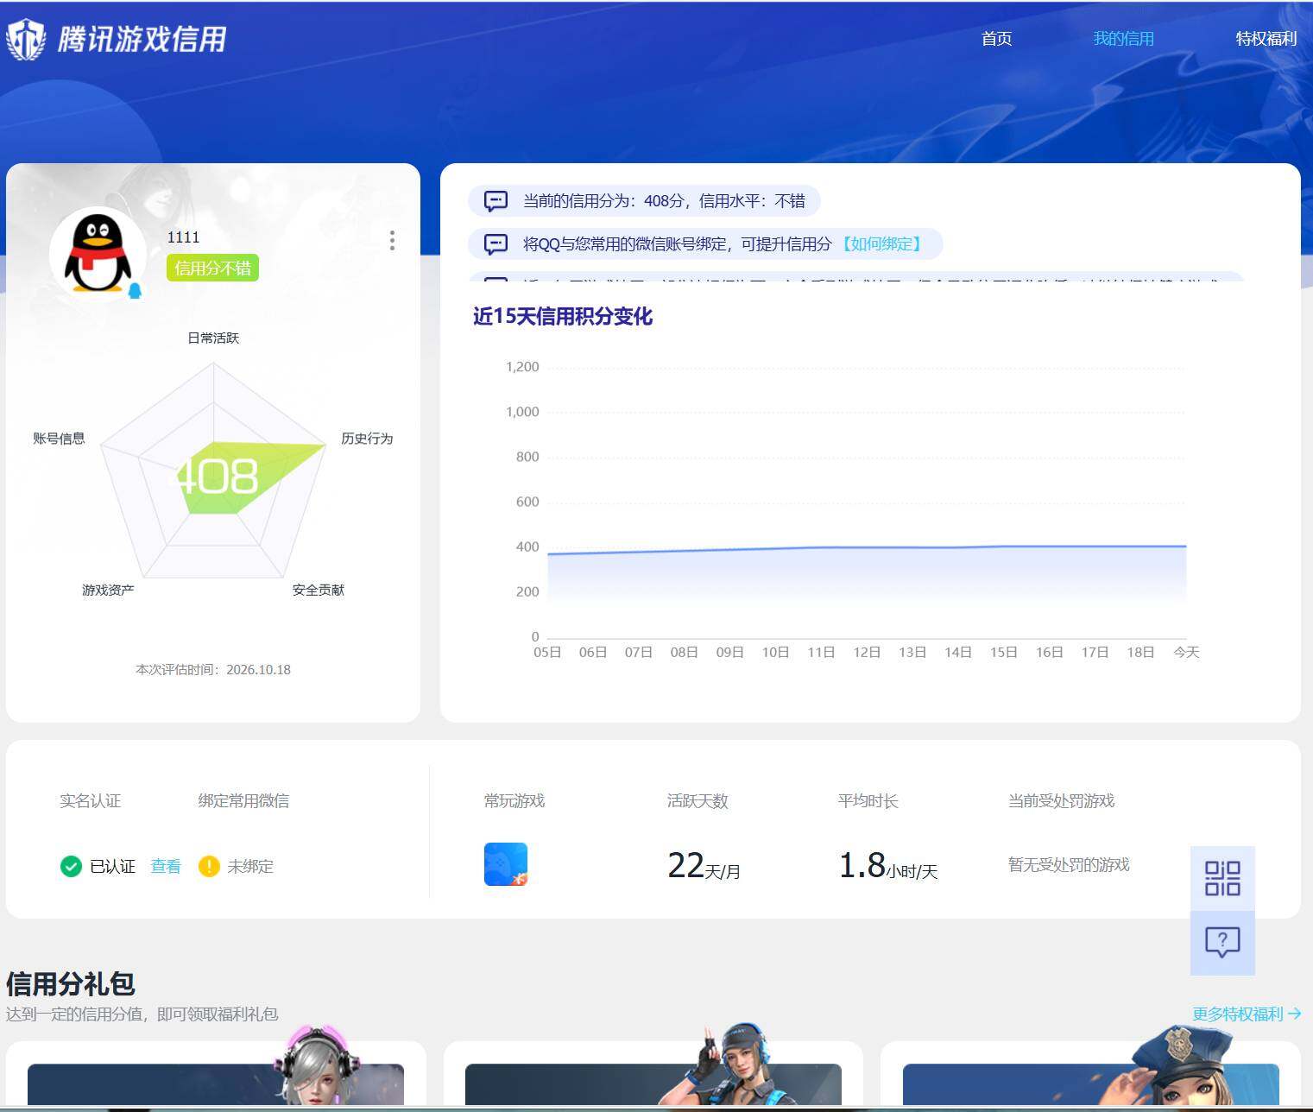The width and height of the screenshot is (1313, 1112).
Task: Click the QQ penguin avatar
Action: coord(98,253)
